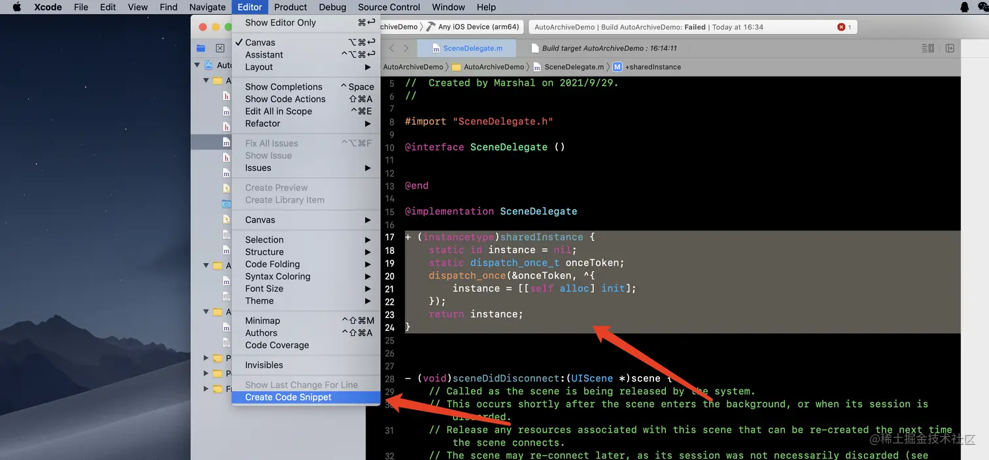Collapse the root project disclosure triangle
This screenshot has width=989, height=460.
198,65
